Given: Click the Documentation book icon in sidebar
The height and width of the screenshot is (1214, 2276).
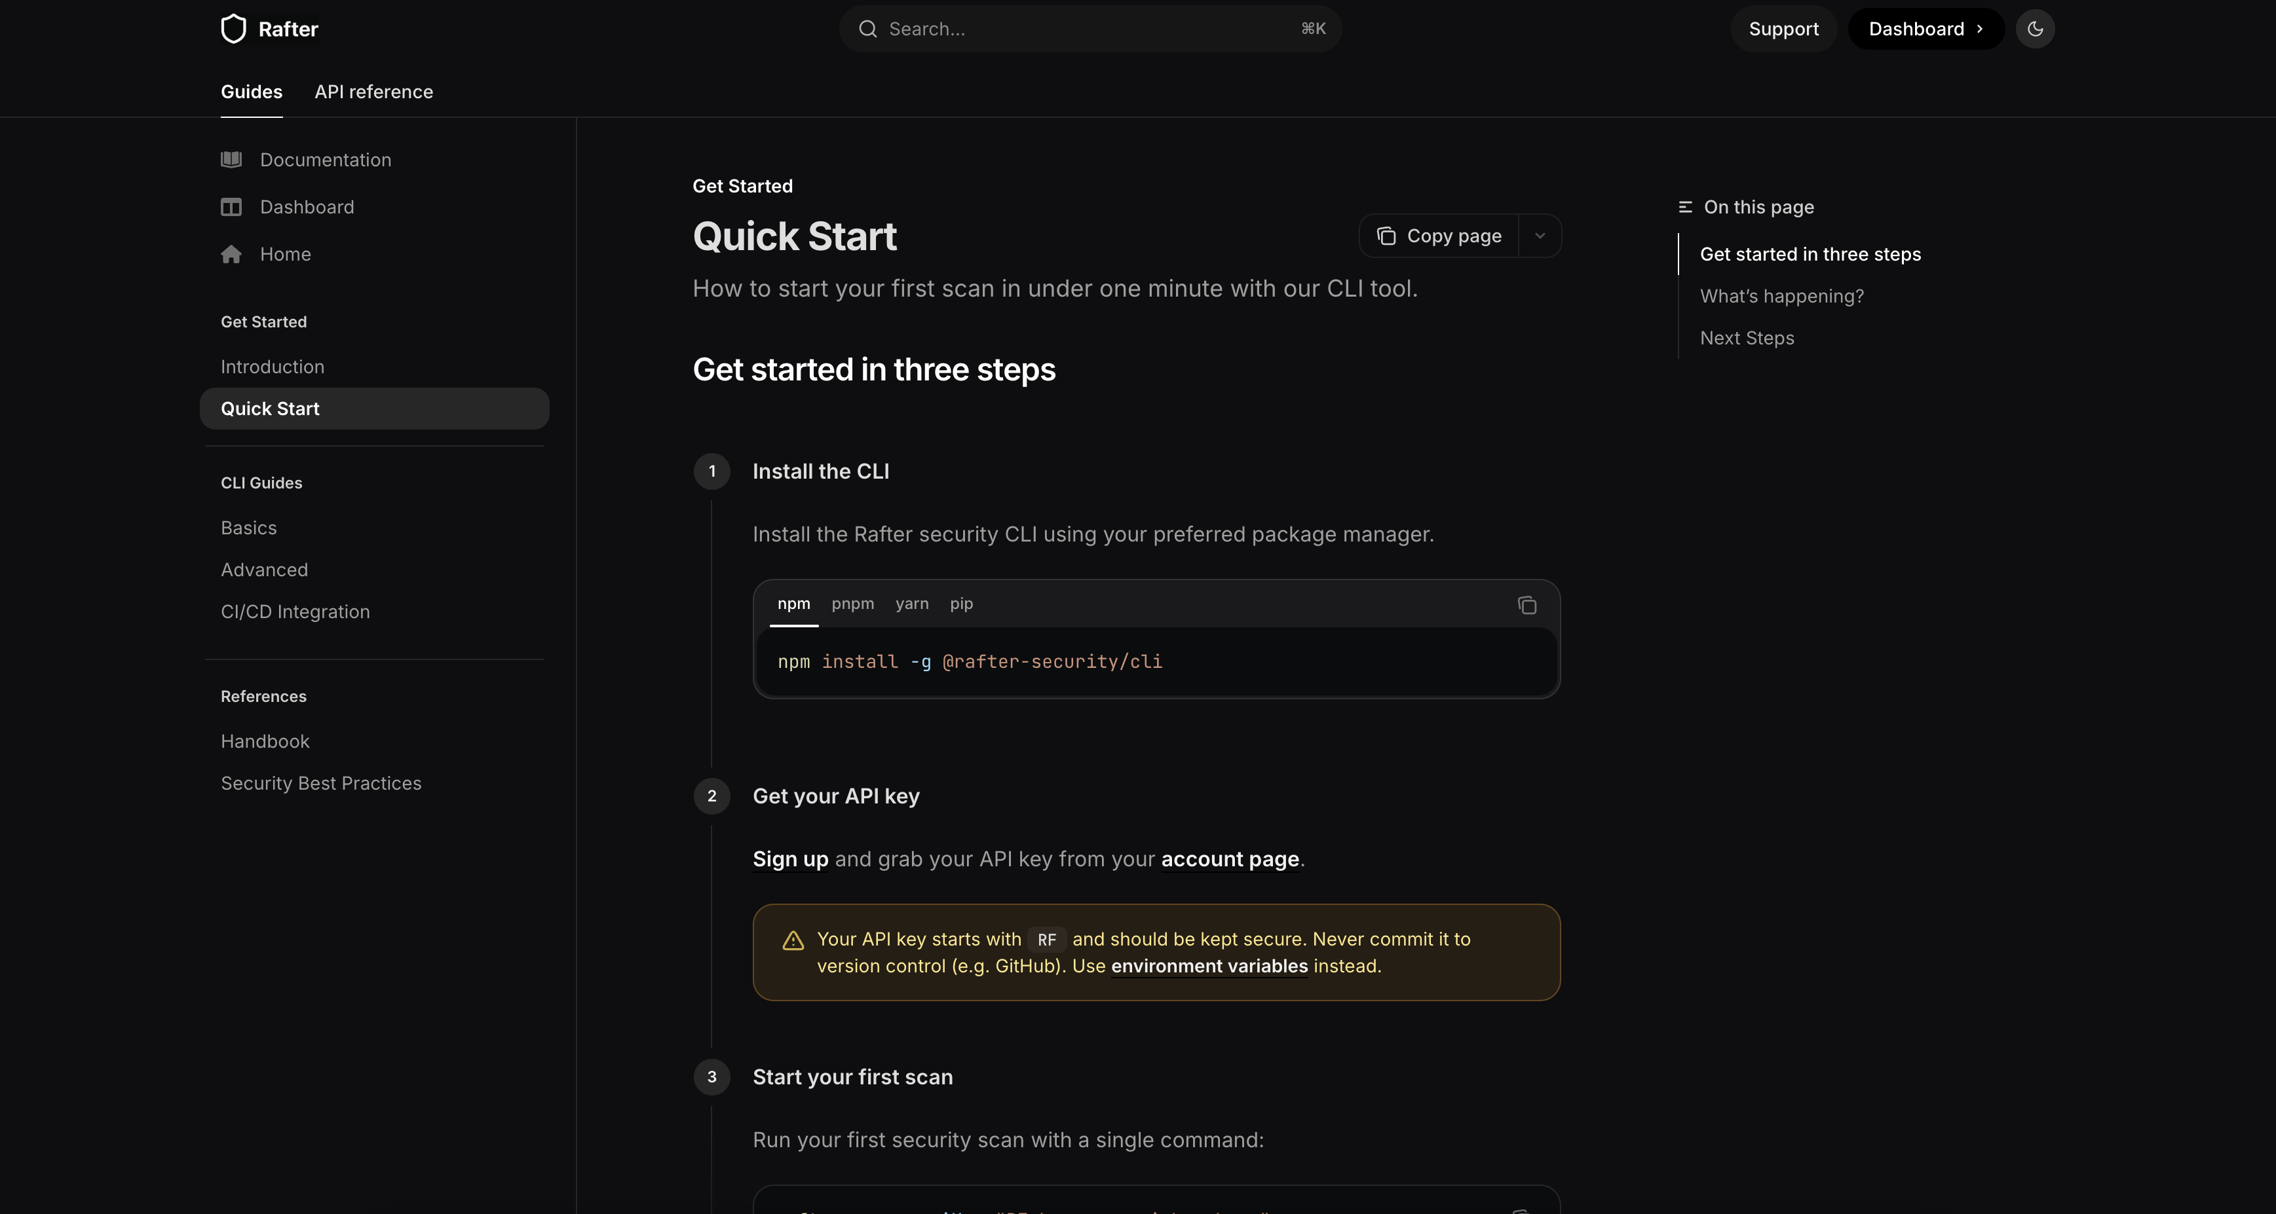Looking at the screenshot, I should tap(231, 160).
